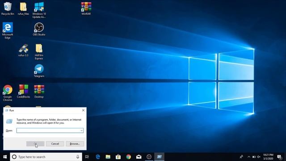Viewport: 286px width, 161px height.
Task: Click the battery icon in the system tray
Action: click(x=254, y=157)
